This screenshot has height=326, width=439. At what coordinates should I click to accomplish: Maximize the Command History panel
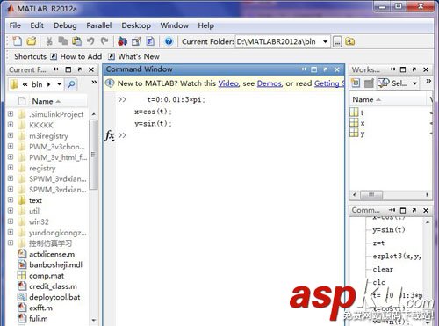(x=403, y=210)
